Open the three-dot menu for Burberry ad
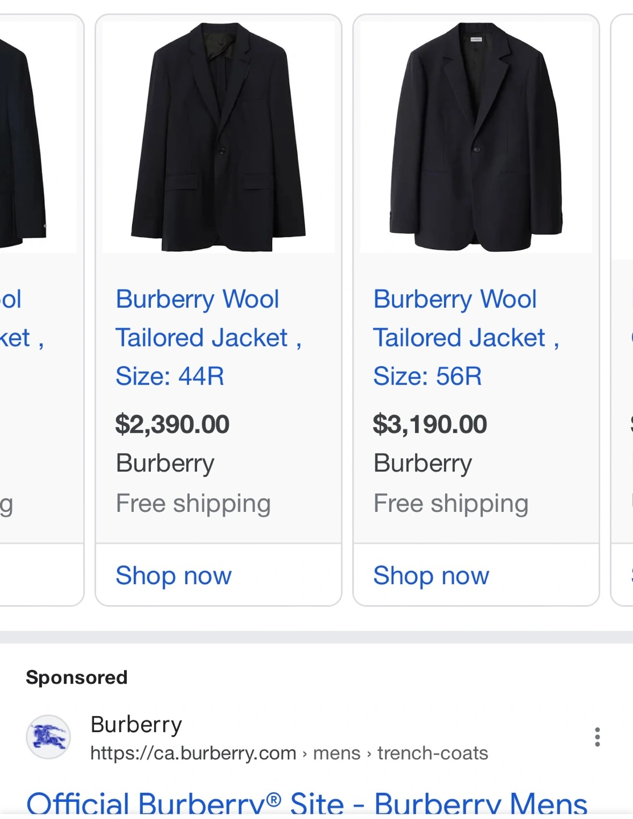 tap(597, 737)
